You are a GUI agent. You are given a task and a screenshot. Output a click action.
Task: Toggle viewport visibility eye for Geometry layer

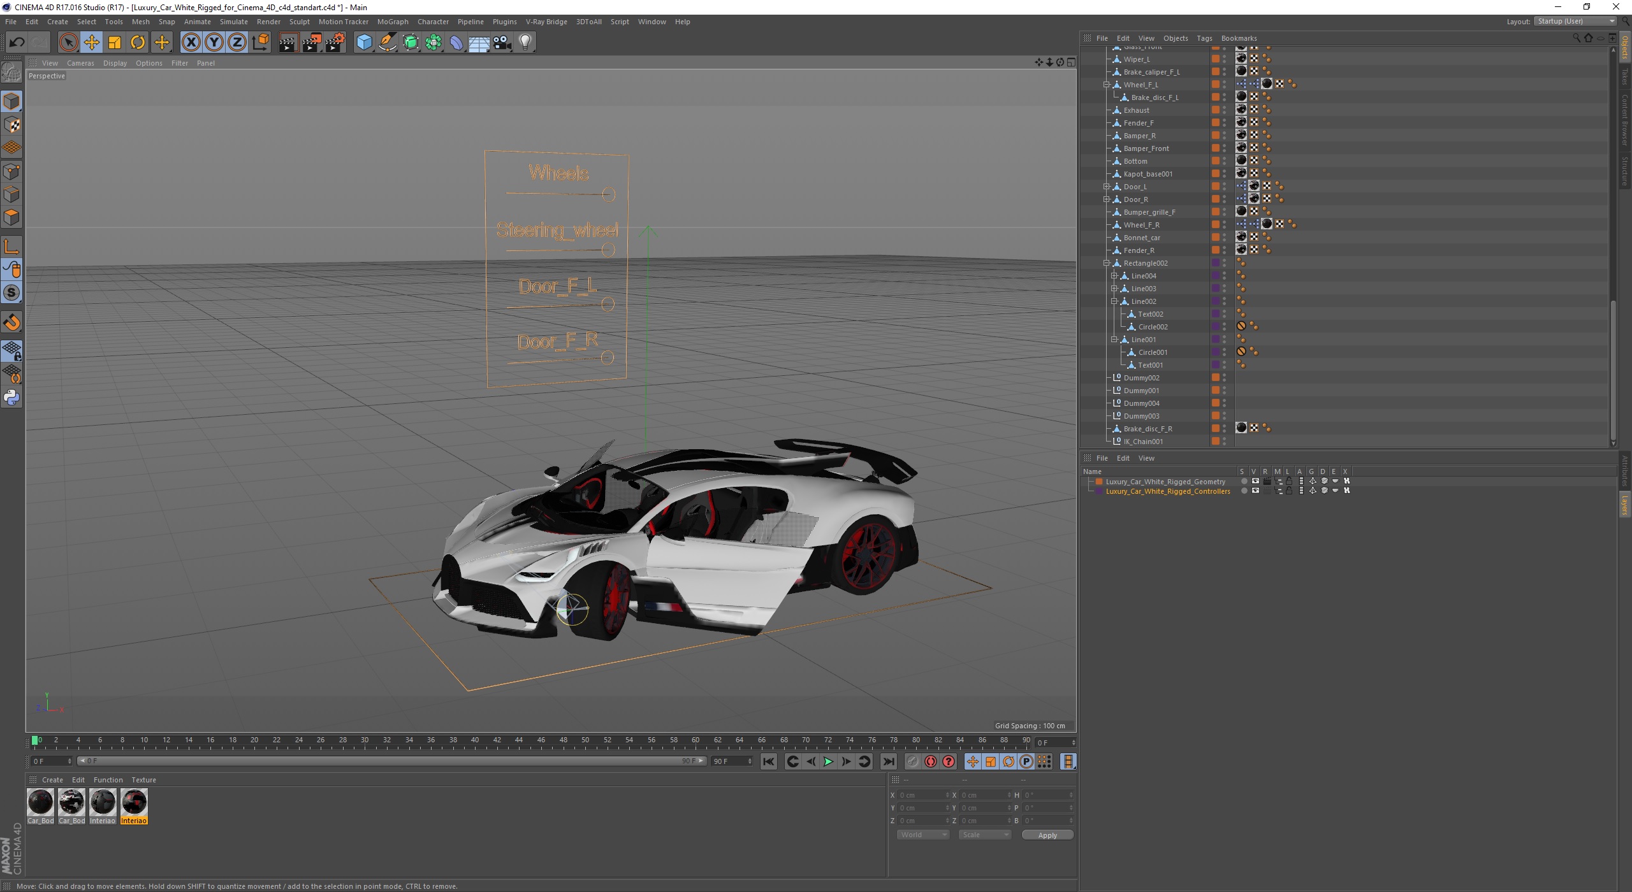tap(1255, 481)
